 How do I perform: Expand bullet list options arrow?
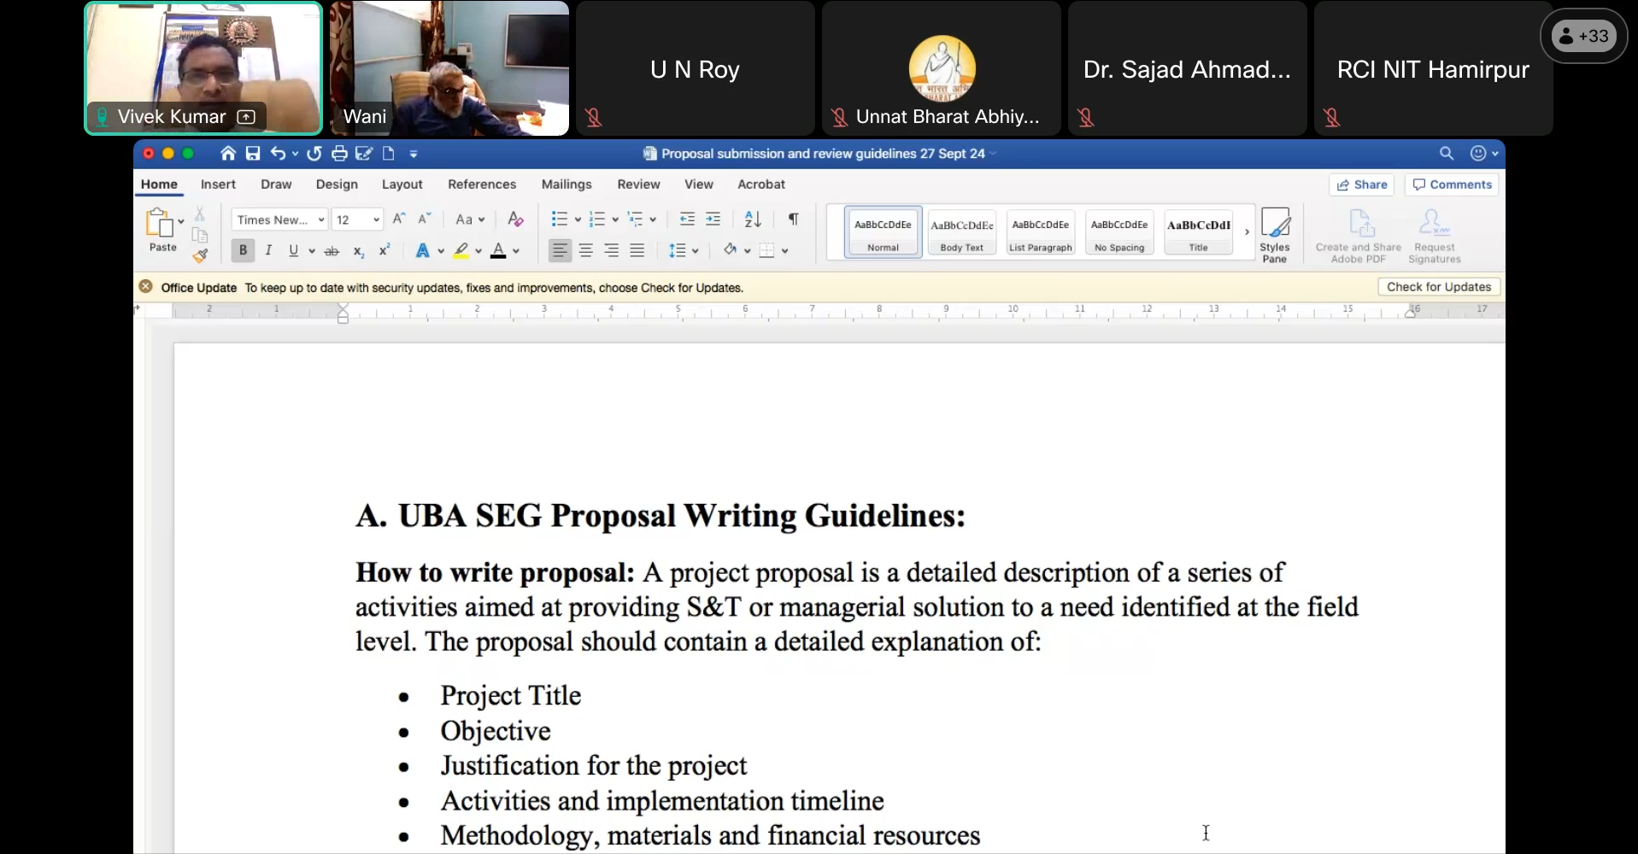(578, 219)
